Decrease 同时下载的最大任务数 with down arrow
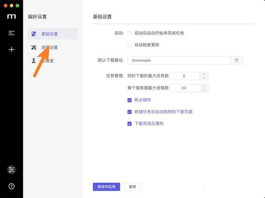 pyautogui.click(x=204, y=78)
